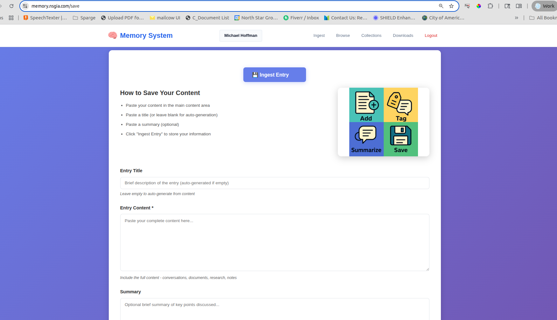The height and width of the screenshot is (320, 557).
Task: Open the Collections nav item
Action: 371,36
